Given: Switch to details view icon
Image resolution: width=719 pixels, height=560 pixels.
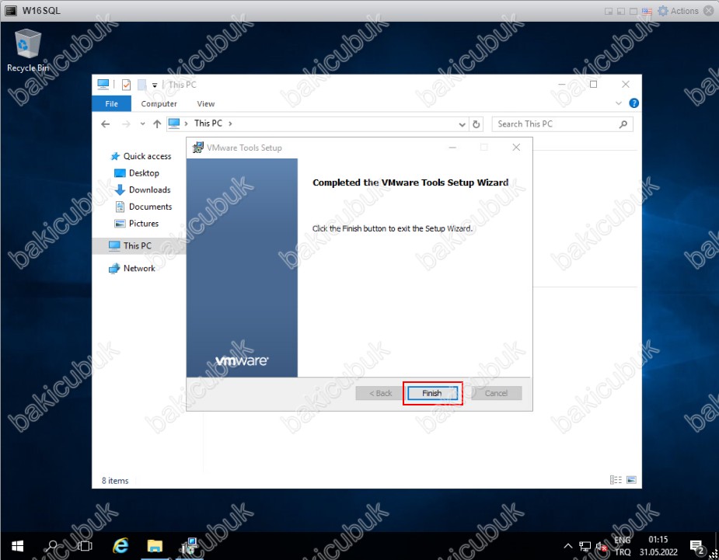Looking at the screenshot, I should pyautogui.click(x=616, y=480).
